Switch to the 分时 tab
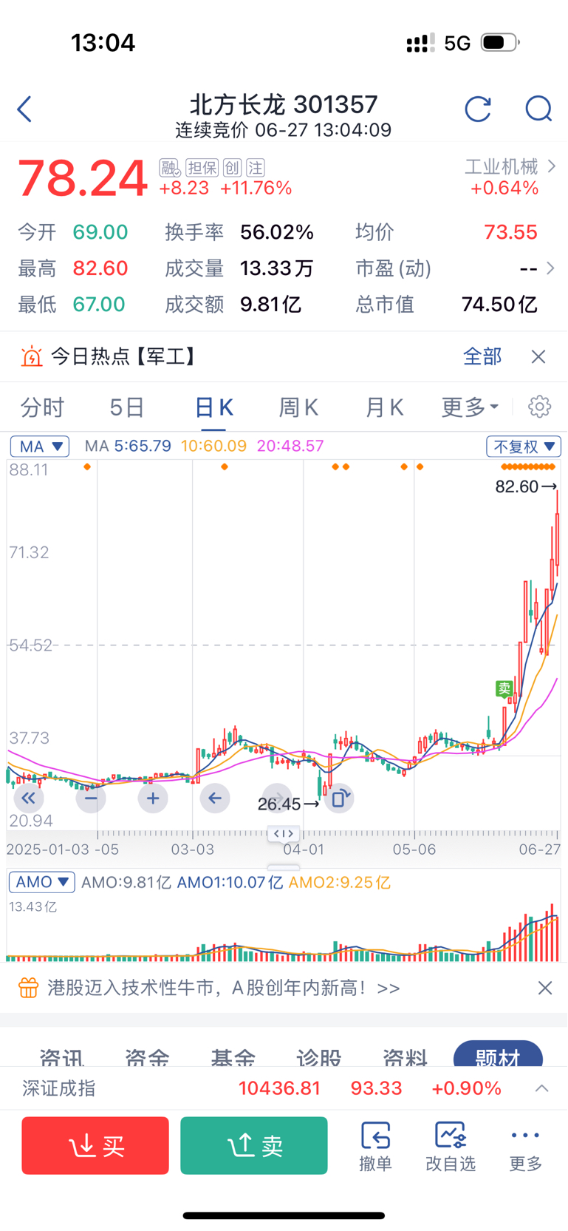The width and height of the screenshot is (568, 1231). pos(42,407)
